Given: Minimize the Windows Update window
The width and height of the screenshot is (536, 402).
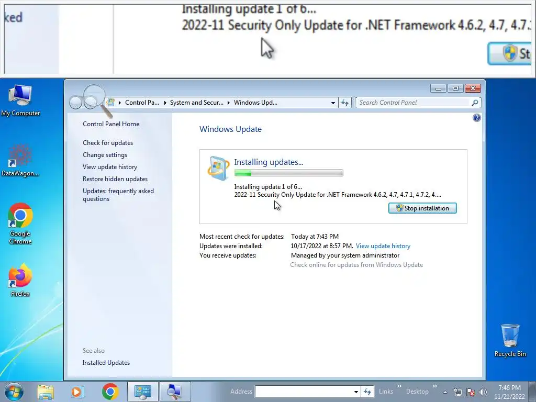Looking at the screenshot, I should pos(438,88).
